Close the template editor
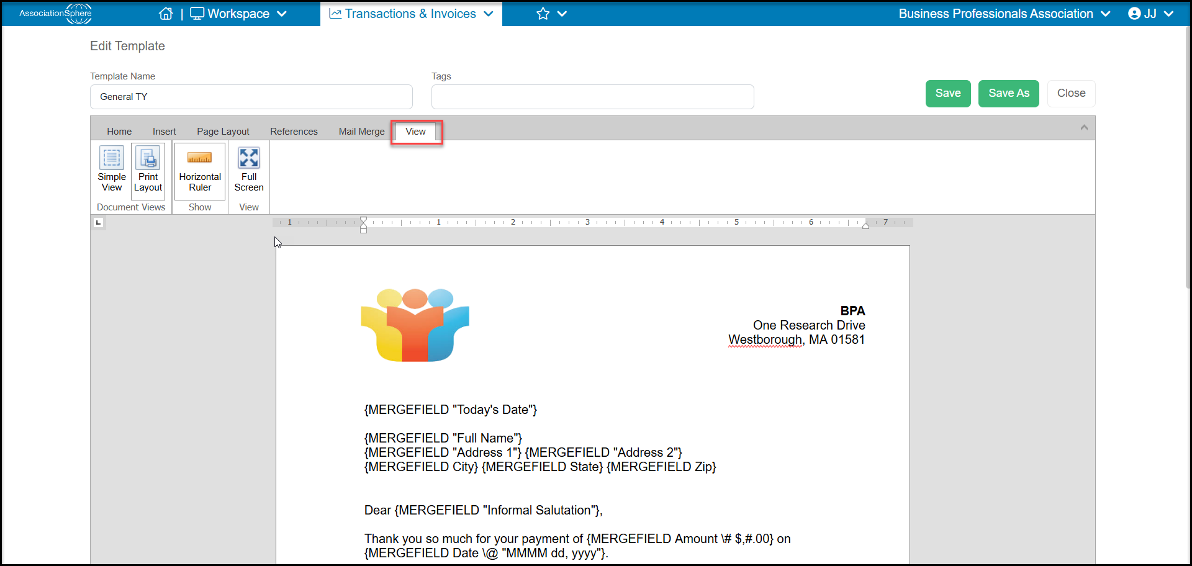Viewport: 1192px width, 566px height. (1072, 94)
